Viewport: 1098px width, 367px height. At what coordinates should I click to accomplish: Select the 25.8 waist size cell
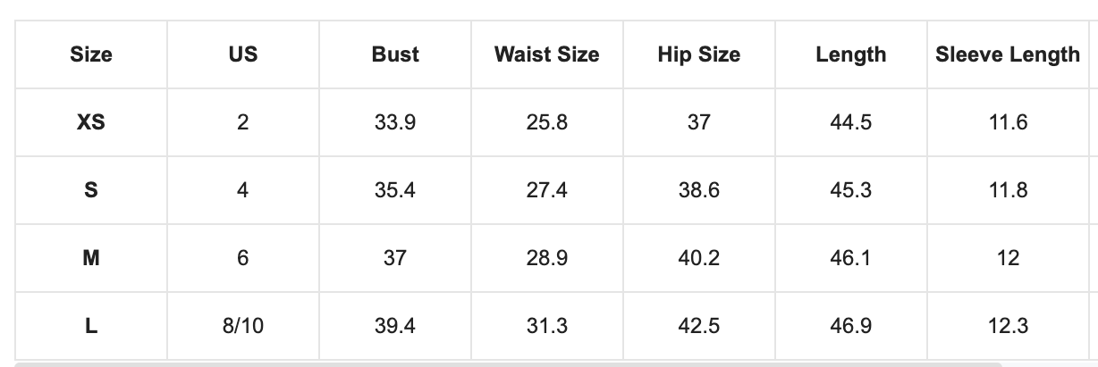tap(547, 122)
